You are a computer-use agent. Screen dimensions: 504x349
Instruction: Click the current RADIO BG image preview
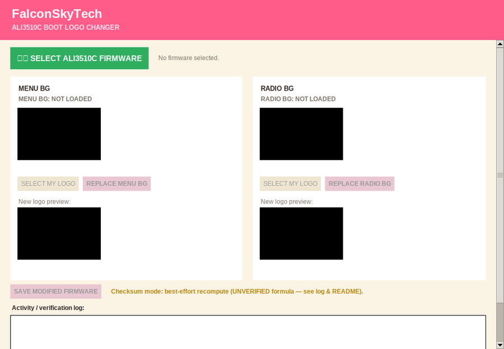(301, 134)
